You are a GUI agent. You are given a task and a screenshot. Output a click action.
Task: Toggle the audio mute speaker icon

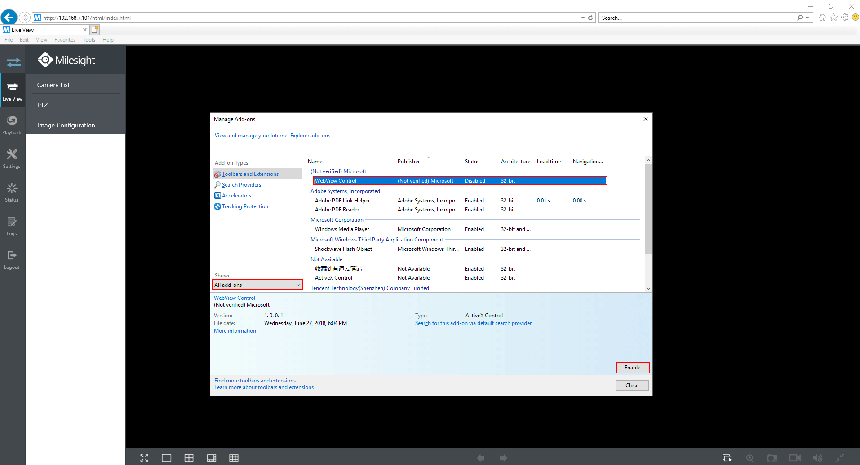[817, 458]
